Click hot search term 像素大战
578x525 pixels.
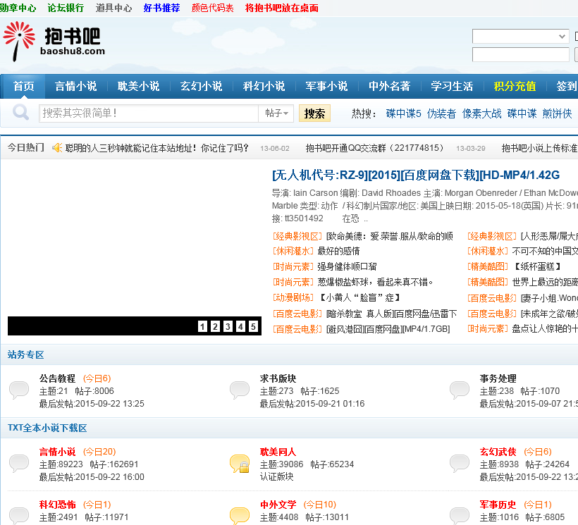coord(482,113)
